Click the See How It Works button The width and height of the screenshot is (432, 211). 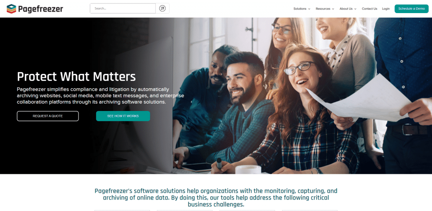point(123,116)
